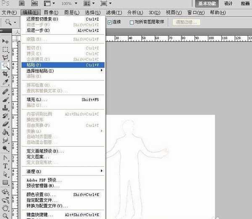Choose Adobe PDF 预设... entry
The width and height of the screenshot is (252, 219).
click(x=63, y=180)
